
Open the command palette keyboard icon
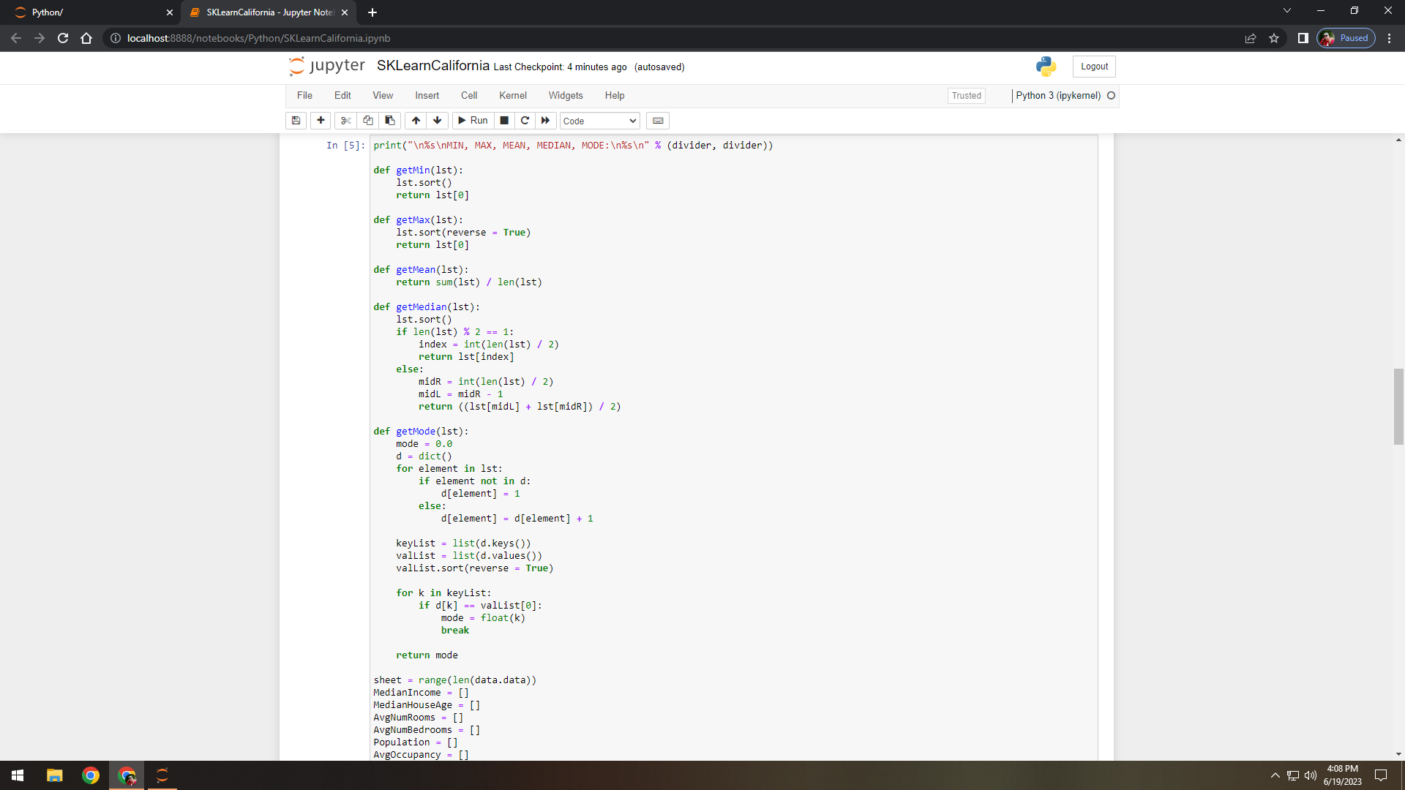[x=658, y=121]
